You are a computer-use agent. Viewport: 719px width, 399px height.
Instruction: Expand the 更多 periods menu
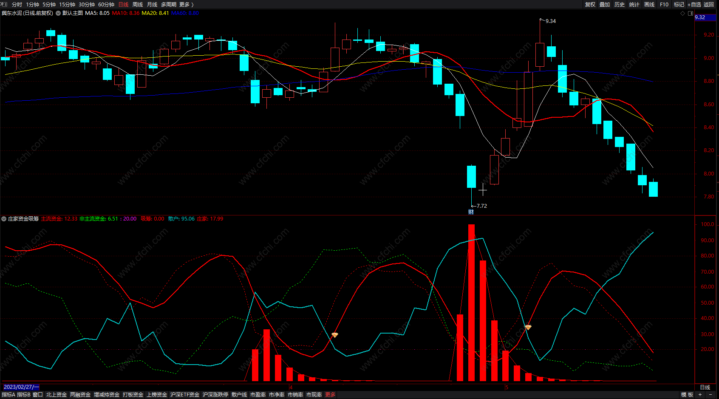pyautogui.click(x=186, y=5)
